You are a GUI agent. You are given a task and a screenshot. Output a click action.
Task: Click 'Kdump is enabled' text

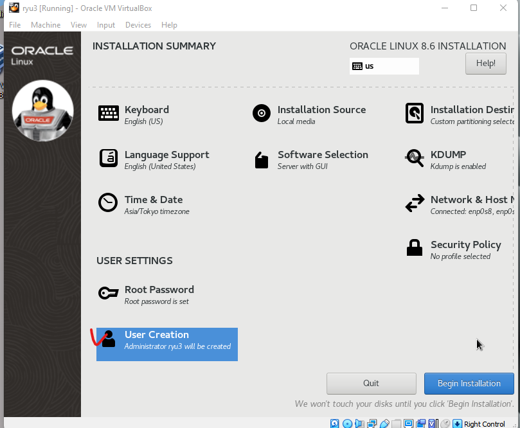pyautogui.click(x=458, y=166)
